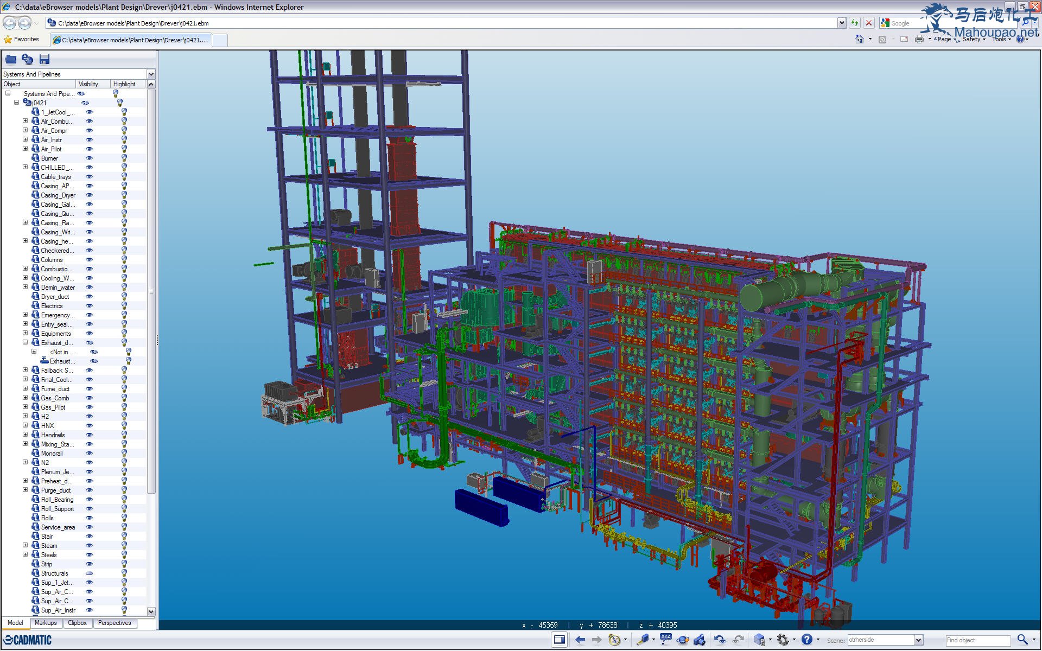This screenshot has width=1042, height=651.
Task: Click the undo view eye-arrow icon
Action: coord(720,640)
